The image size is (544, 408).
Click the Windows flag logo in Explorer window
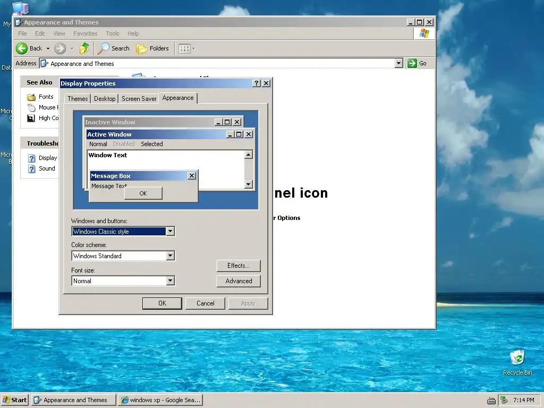pos(424,33)
